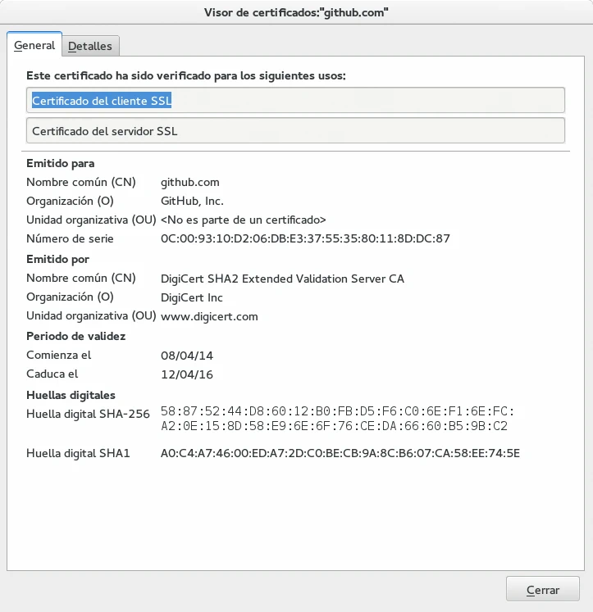Select 'Certificado del cliente SSL' entry
Screen dimensions: 593x612
[102, 100]
